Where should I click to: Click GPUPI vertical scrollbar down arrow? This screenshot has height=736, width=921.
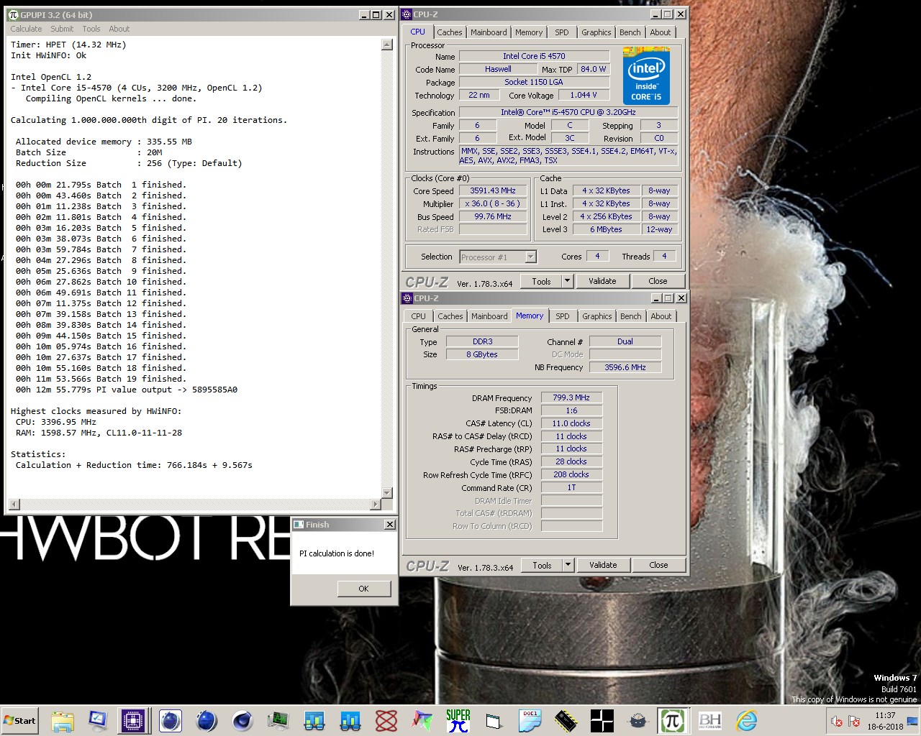point(387,492)
